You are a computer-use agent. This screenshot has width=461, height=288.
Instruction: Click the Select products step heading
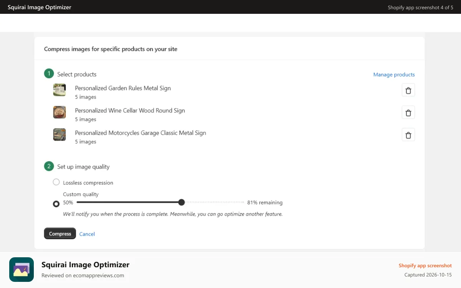[x=77, y=74]
